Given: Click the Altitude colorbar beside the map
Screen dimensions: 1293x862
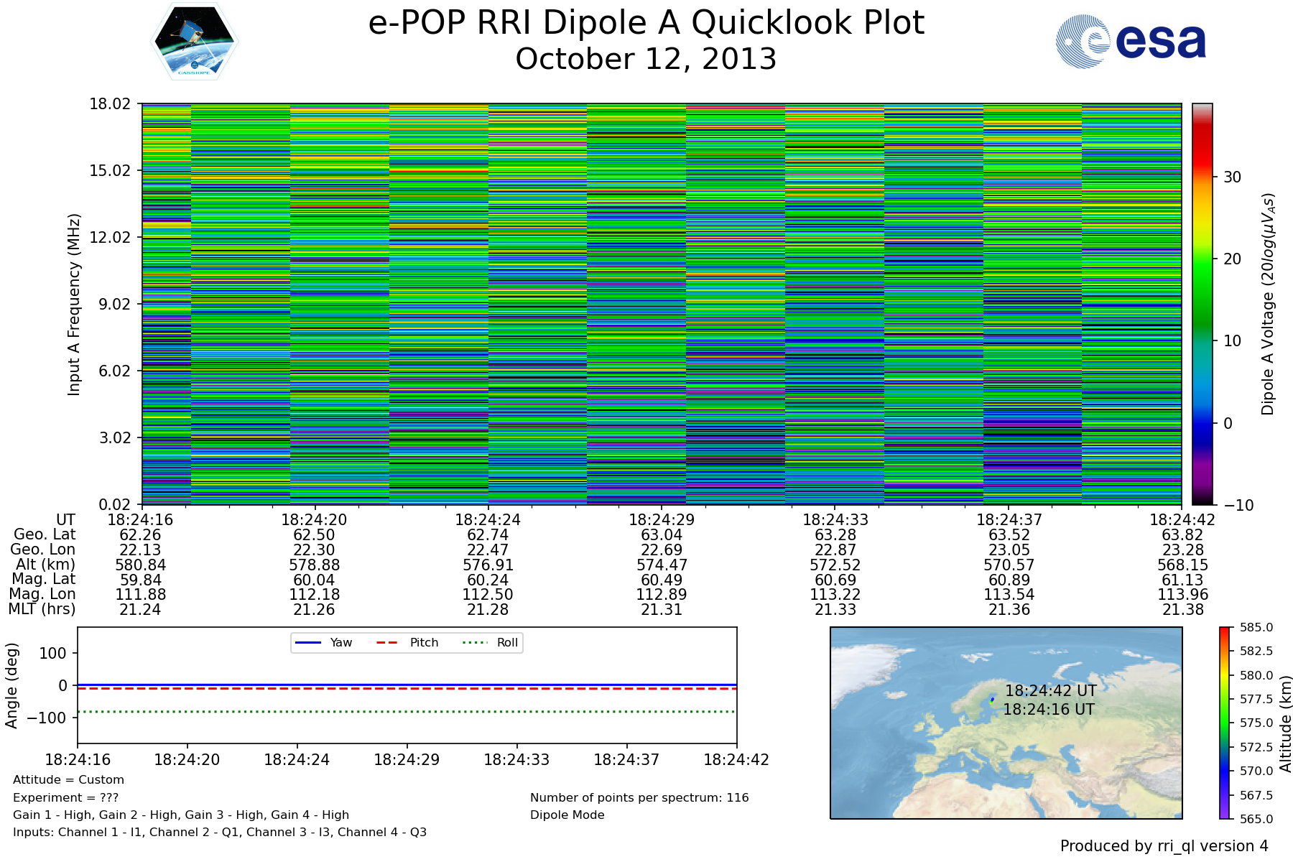Looking at the screenshot, I should pos(1225,723).
